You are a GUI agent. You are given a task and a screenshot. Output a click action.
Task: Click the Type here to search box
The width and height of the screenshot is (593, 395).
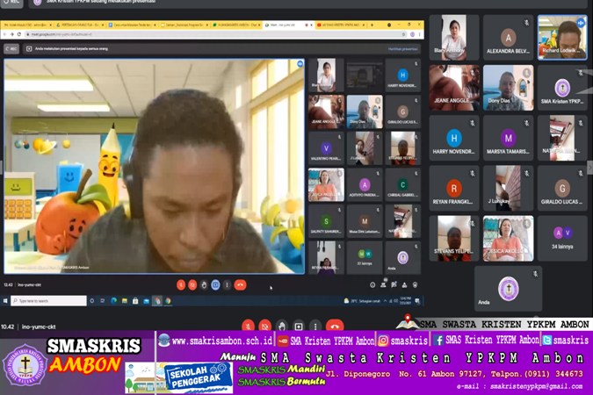point(49,301)
